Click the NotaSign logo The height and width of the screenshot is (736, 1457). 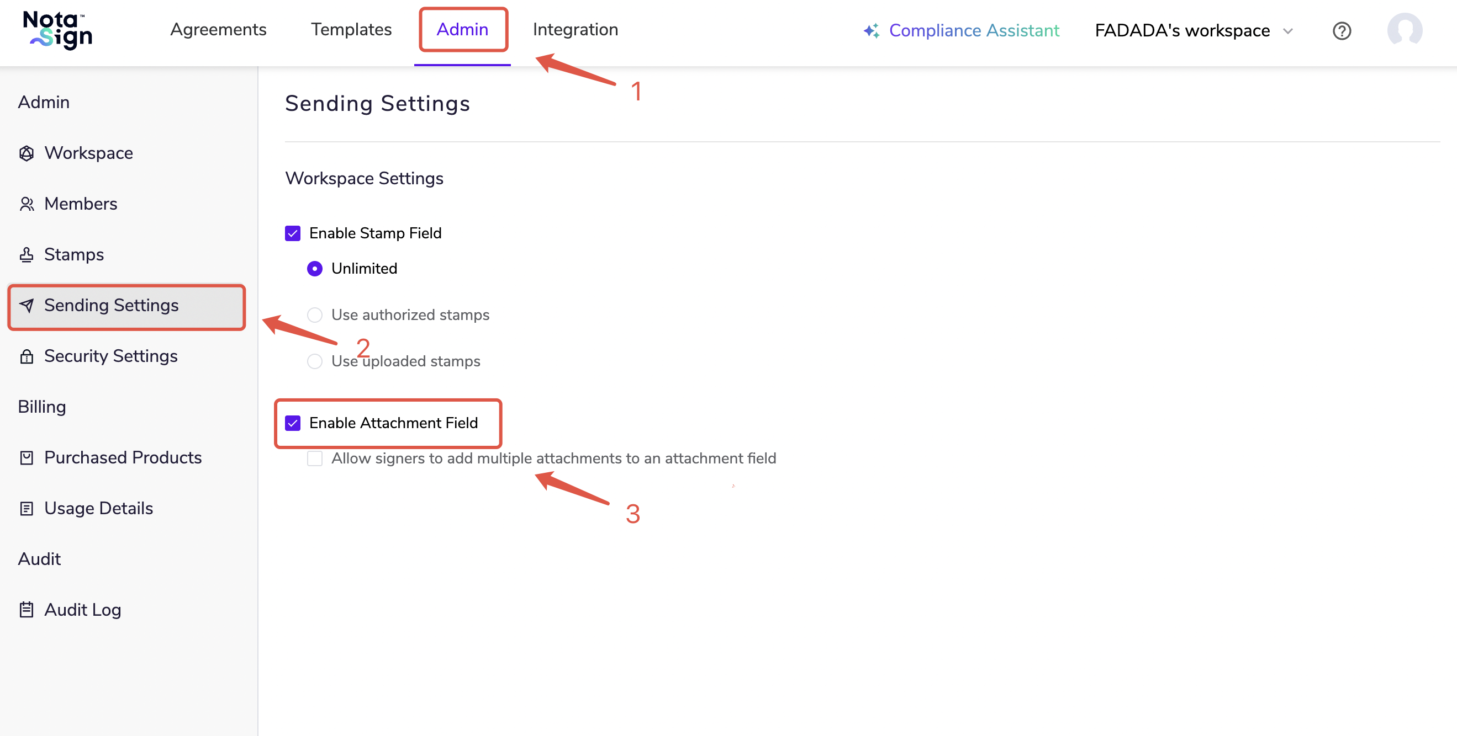click(x=57, y=30)
